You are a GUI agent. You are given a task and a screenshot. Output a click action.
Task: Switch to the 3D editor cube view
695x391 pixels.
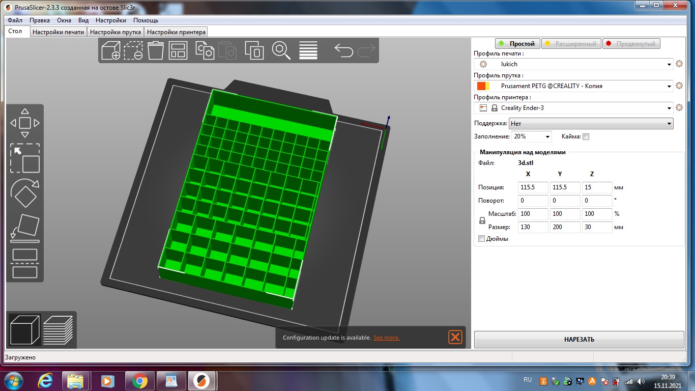tap(25, 330)
